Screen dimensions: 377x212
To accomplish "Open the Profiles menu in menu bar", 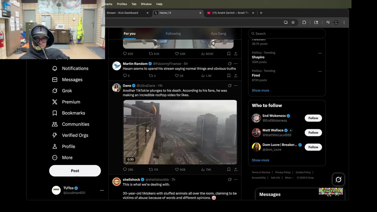I will [x=122, y=4].
